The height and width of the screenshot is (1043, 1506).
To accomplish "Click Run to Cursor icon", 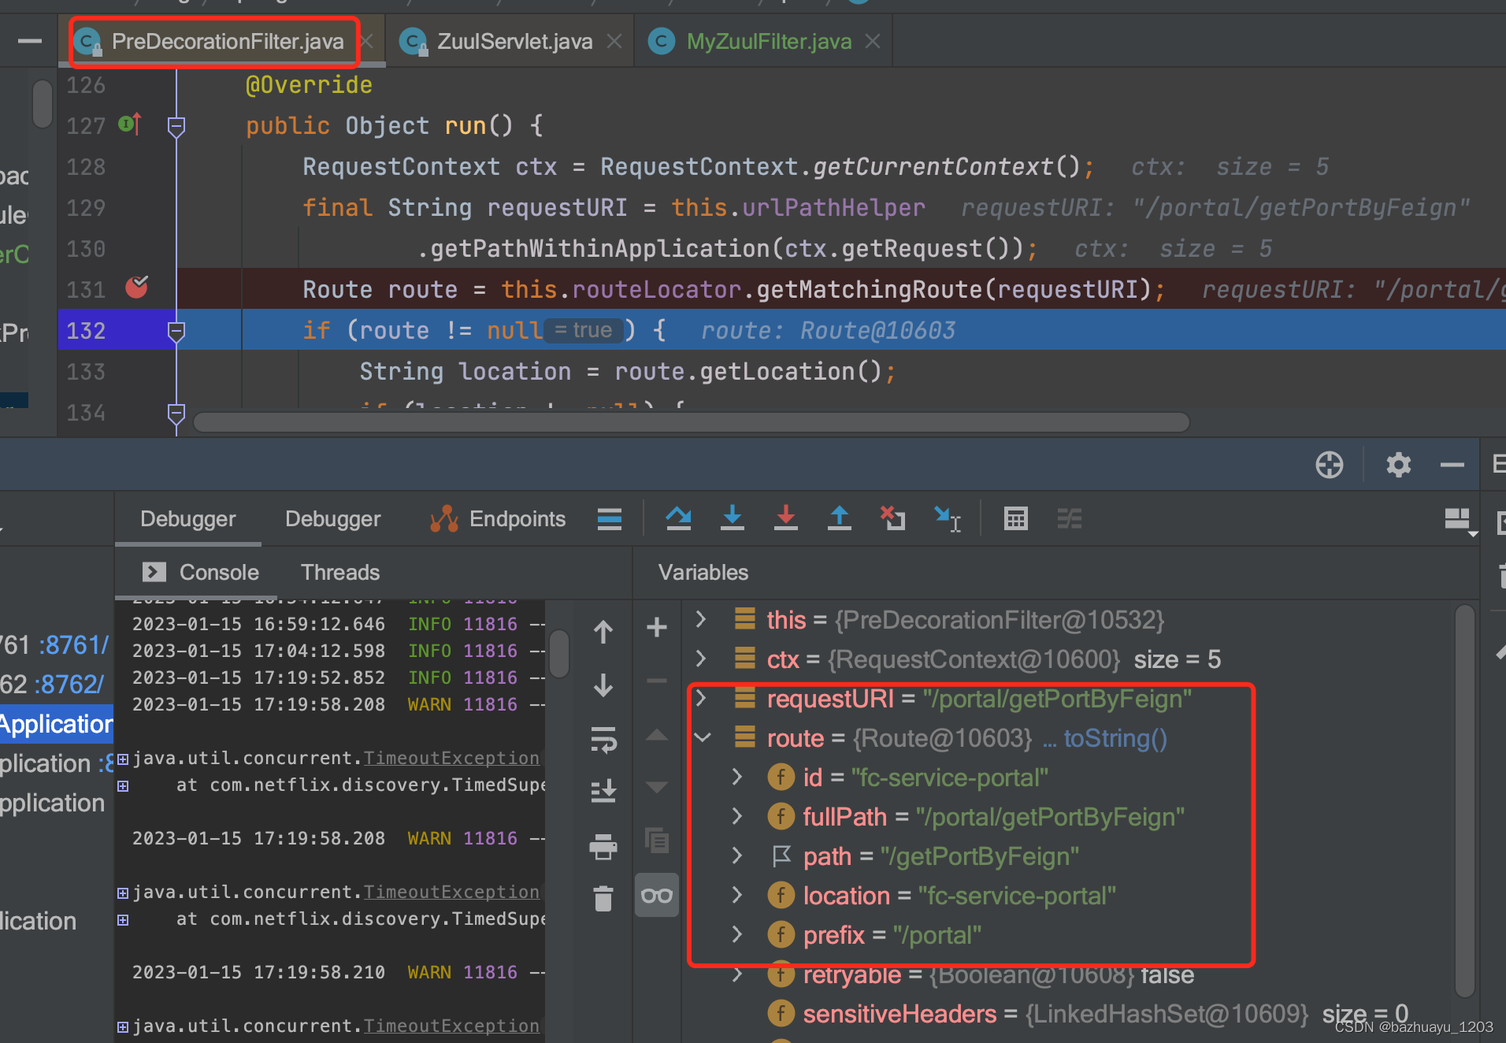I will pyautogui.click(x=947, y=518).
